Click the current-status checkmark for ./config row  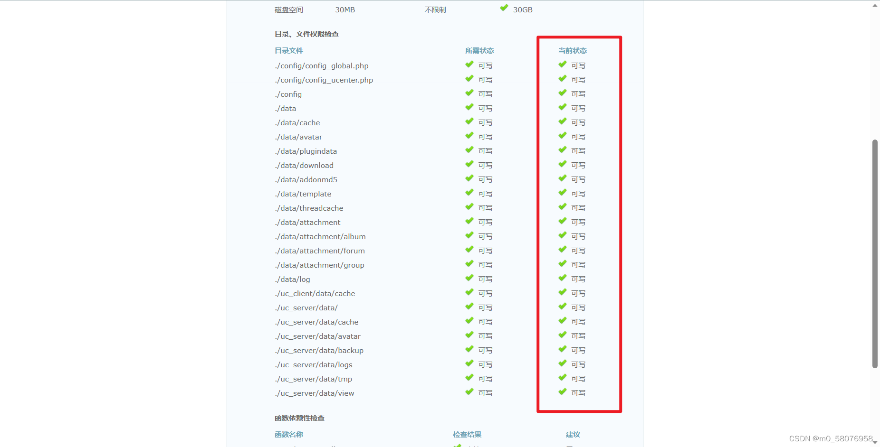(563, 93)
